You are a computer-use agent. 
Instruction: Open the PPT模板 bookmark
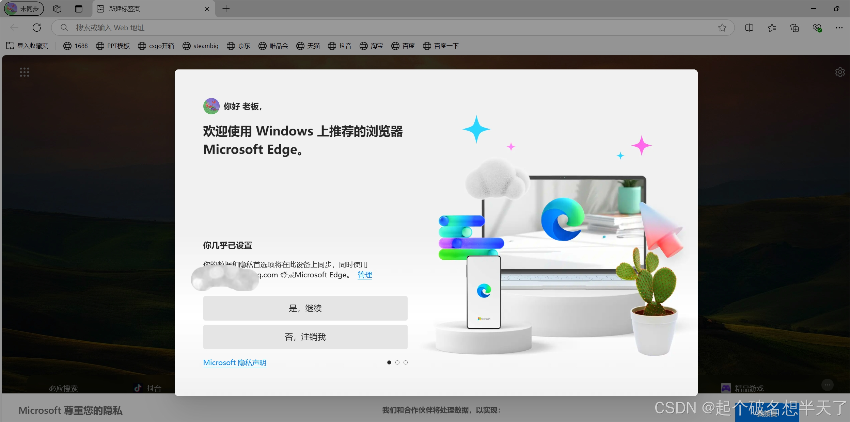point(113,46)
